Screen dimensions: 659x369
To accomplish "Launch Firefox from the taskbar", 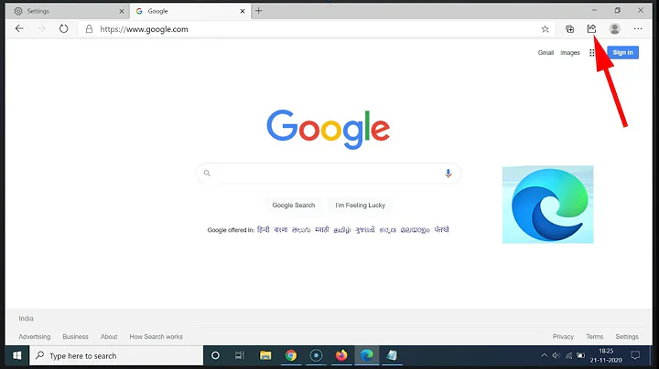I will pos(341,355).
